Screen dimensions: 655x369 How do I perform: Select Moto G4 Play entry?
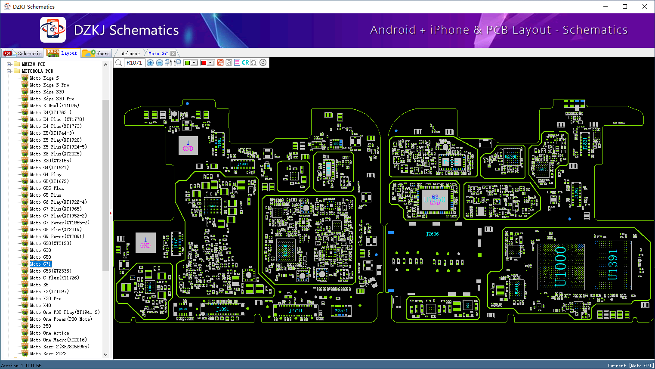point(46,174)
